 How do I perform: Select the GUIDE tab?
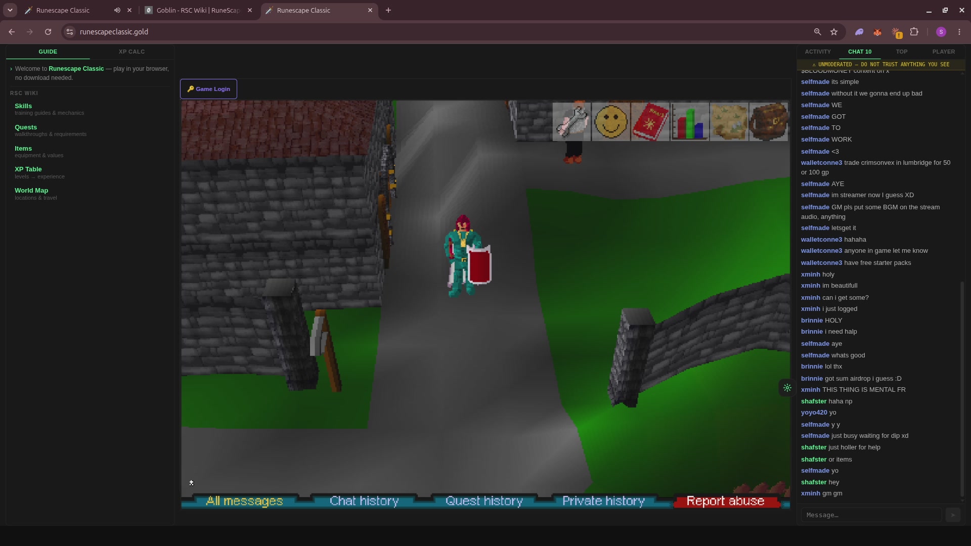(x=48, y=52)
